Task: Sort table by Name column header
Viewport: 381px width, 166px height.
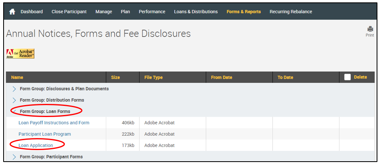Action: click(x=17, y=77)
